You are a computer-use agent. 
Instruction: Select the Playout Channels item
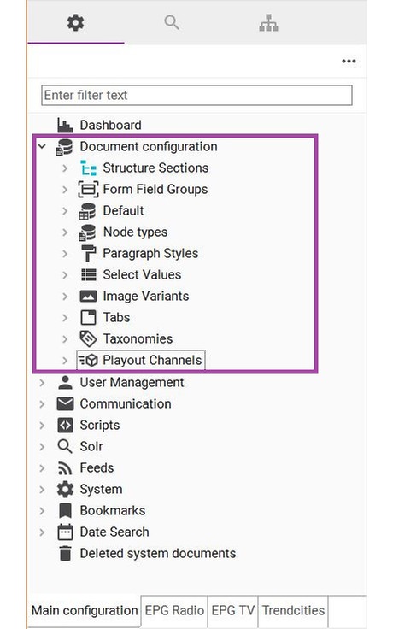click(x=141, y=361)
